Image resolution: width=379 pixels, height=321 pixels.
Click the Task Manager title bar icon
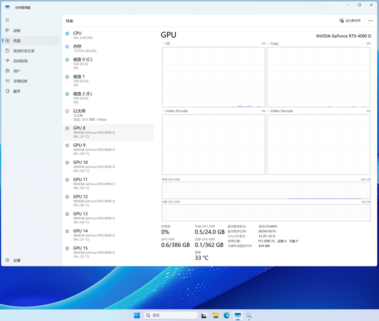[x=7, y=7]
